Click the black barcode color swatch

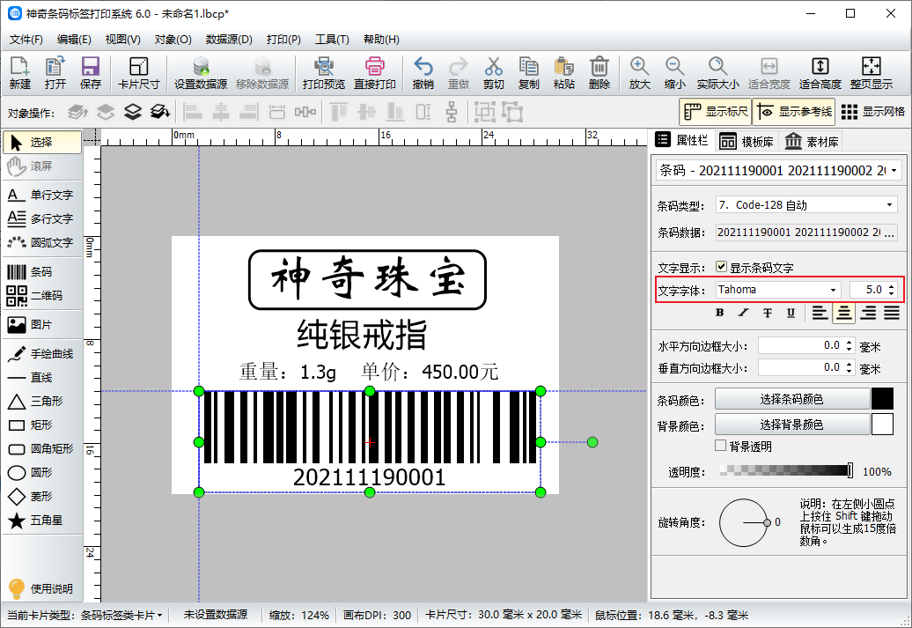pyautogui.click(x=882, y=399)
